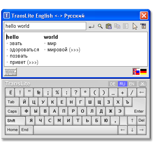Click the paste clipboard icon

[x=109, y=26]
